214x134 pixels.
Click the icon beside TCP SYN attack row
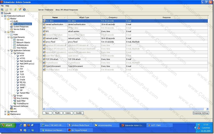(44, 59)
